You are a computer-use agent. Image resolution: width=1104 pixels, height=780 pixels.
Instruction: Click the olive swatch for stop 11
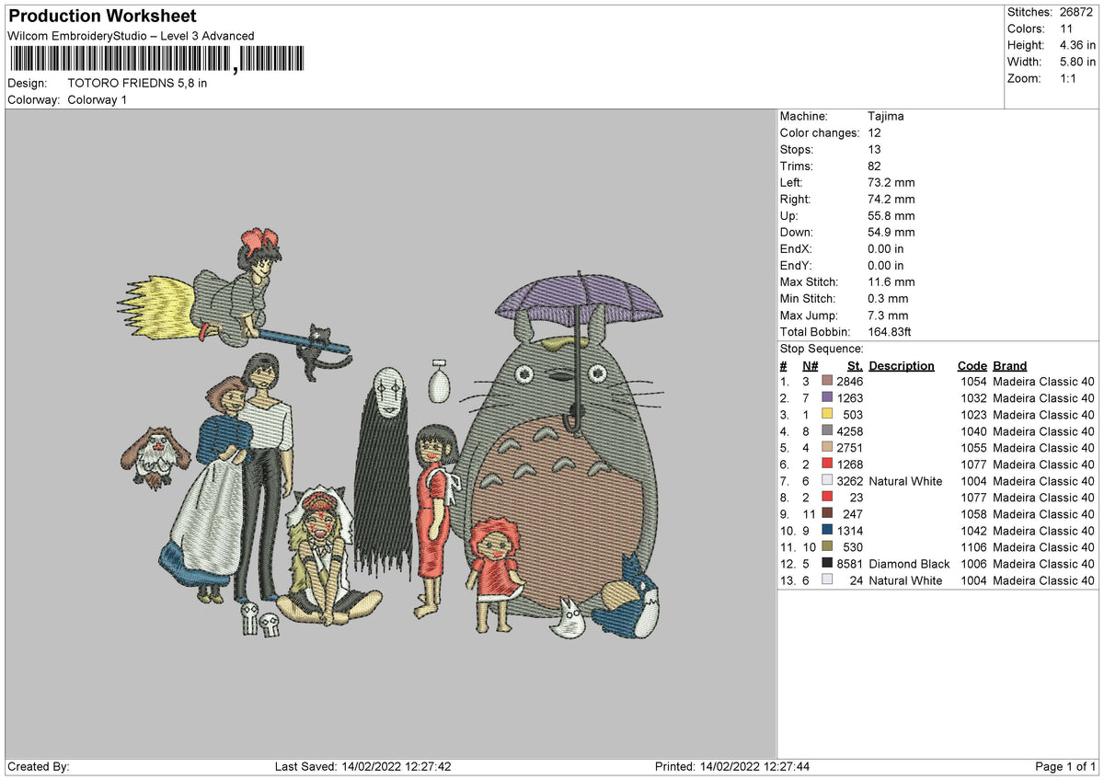point(827,547)
